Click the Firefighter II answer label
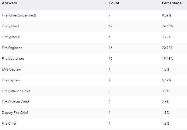This screenshot has width=187, height=130. point(11,37)
